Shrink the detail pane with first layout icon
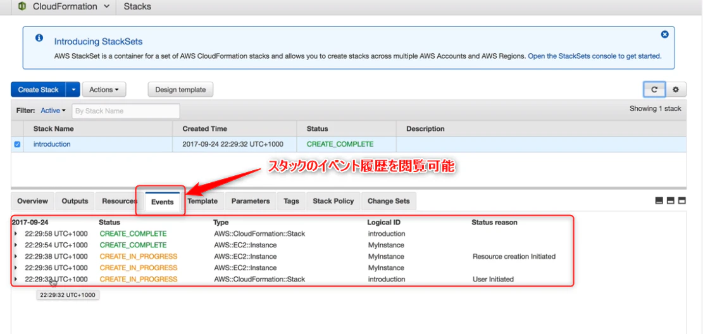This screenshot has height=334, width=703. tap(659, 201)
